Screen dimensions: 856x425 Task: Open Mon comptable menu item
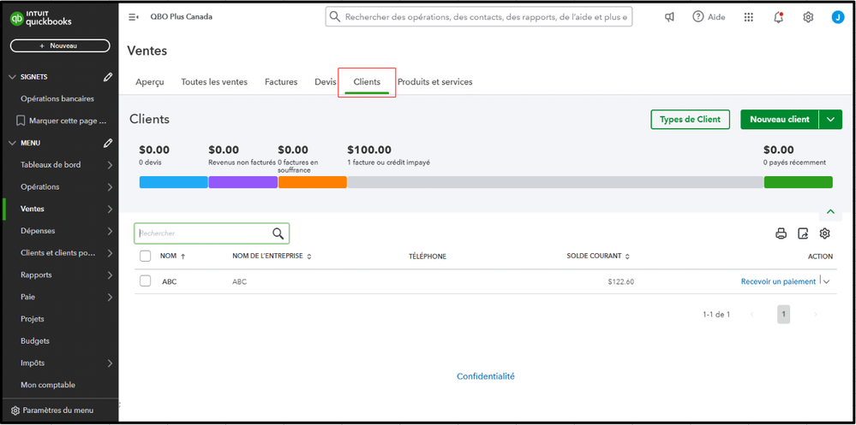pos(48,385)
